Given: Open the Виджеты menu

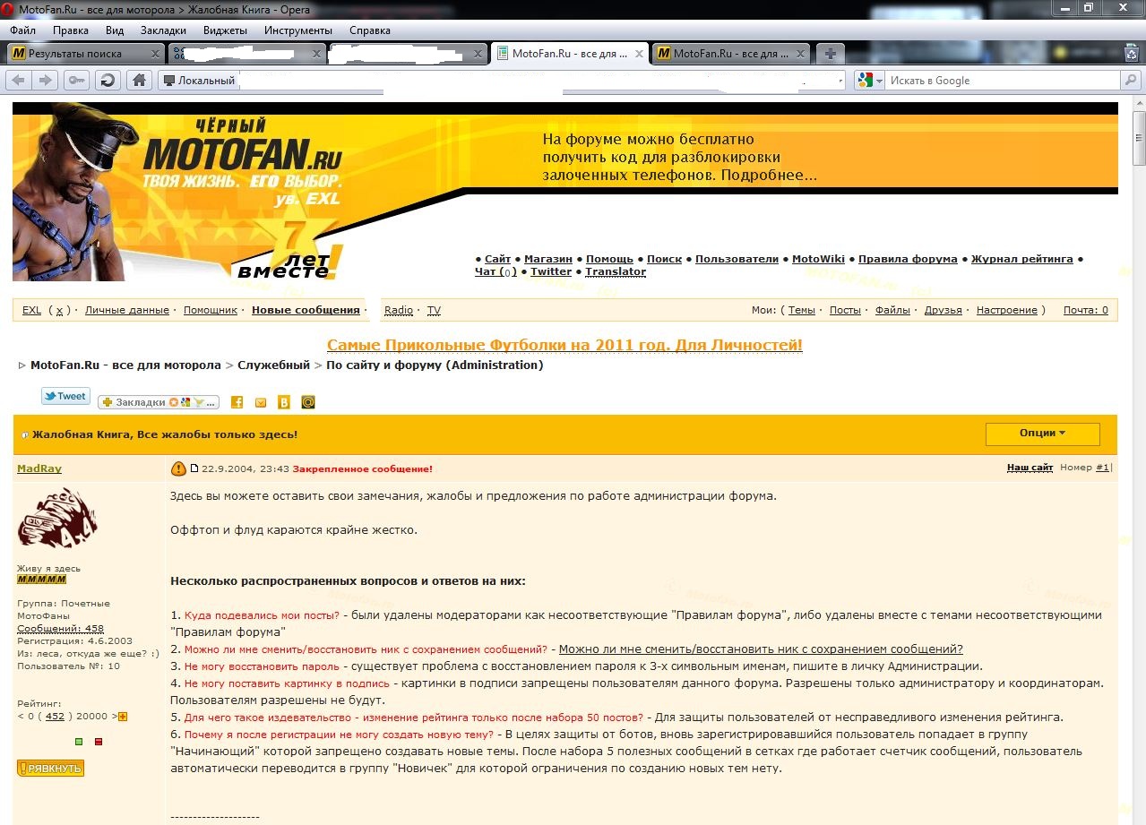Looking at the screenshot, I should click(226, 30).
